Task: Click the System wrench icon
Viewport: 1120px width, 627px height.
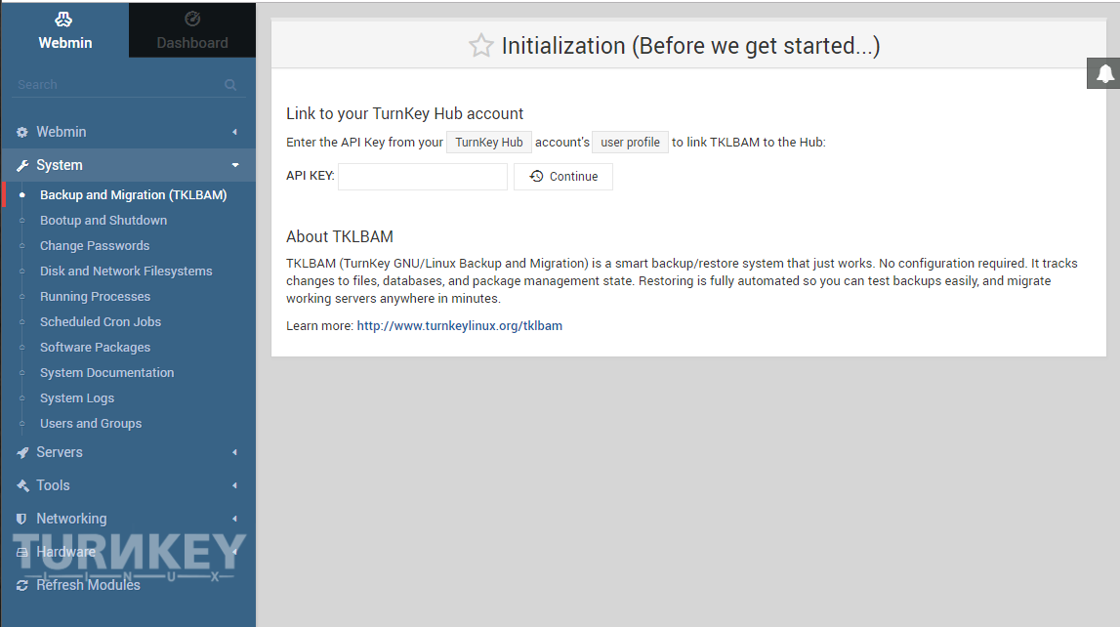Action: coord(22,166)
